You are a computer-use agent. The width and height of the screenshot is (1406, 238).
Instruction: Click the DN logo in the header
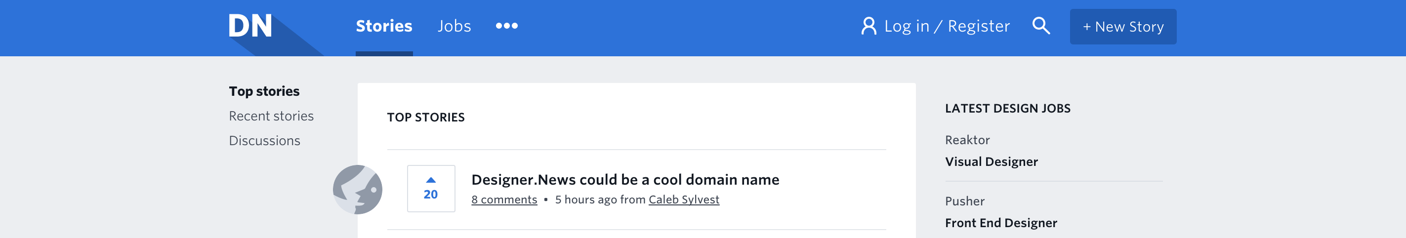250,26
